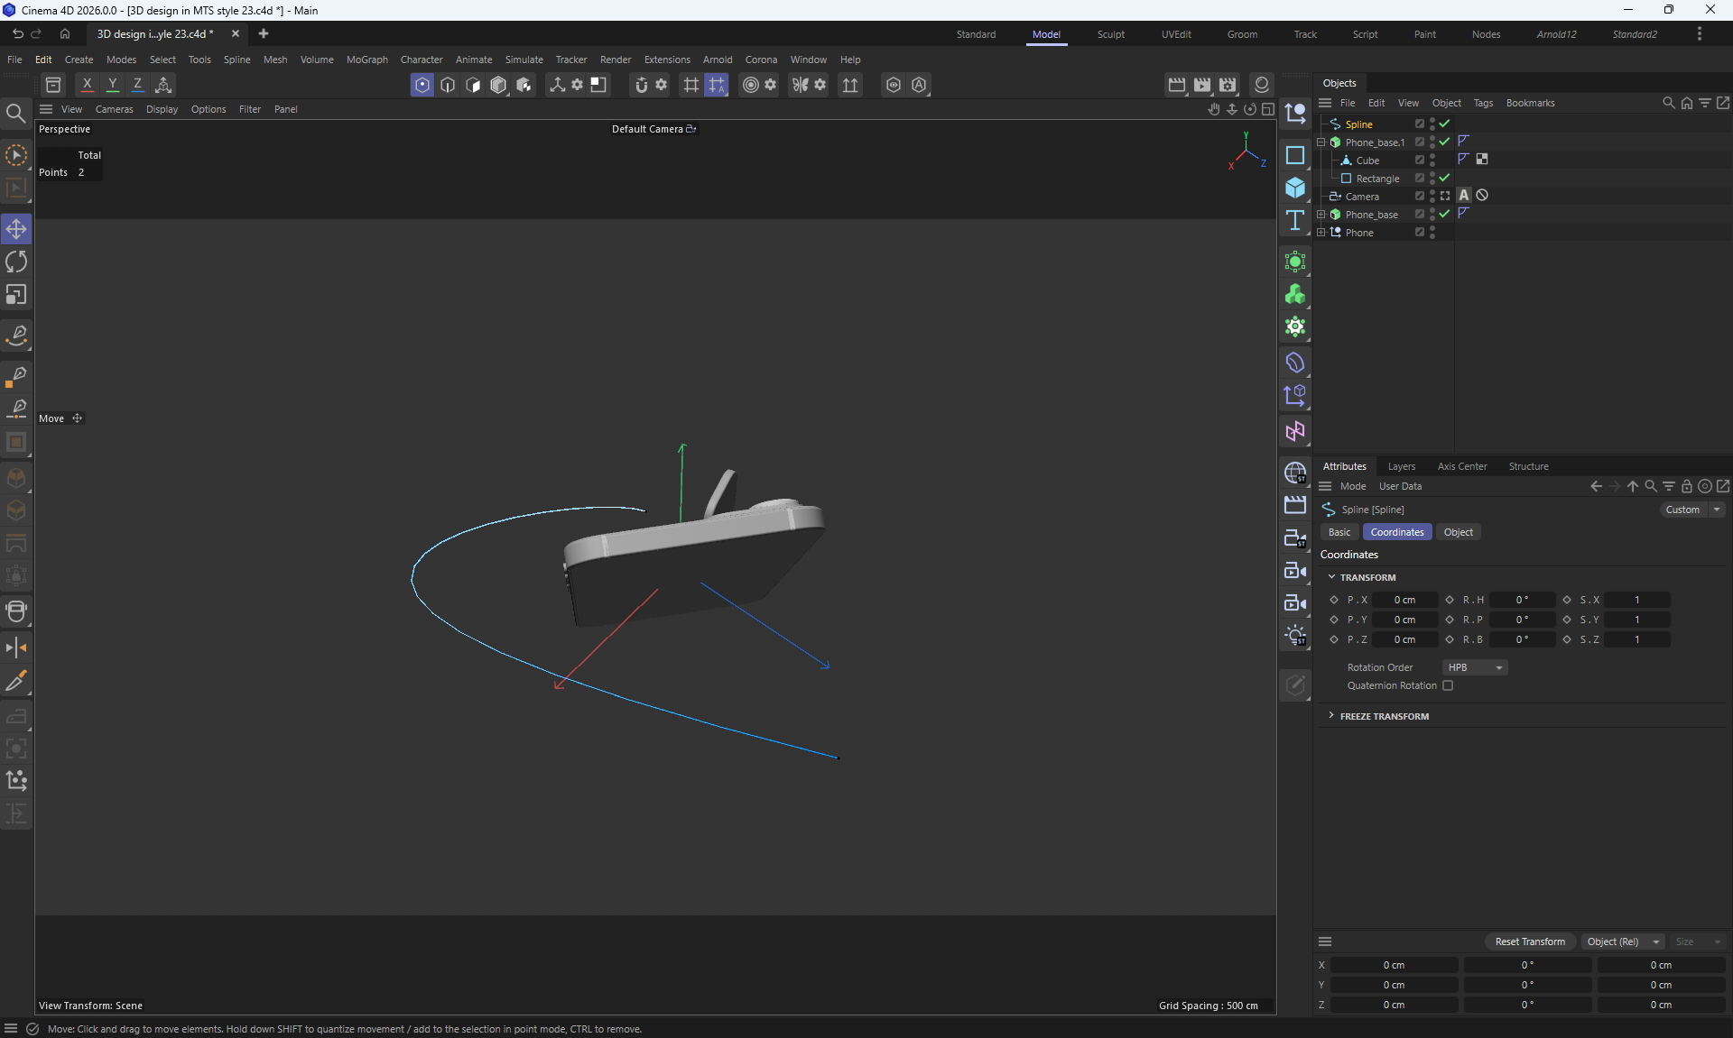1733x1038 pixels.
Task: Select the Move tool in left toolbar
Action: 16,229
